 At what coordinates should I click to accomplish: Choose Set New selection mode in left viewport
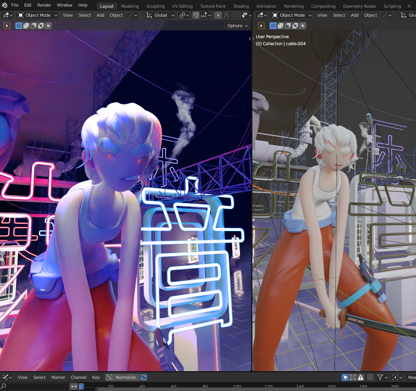[x=19, y=26]
